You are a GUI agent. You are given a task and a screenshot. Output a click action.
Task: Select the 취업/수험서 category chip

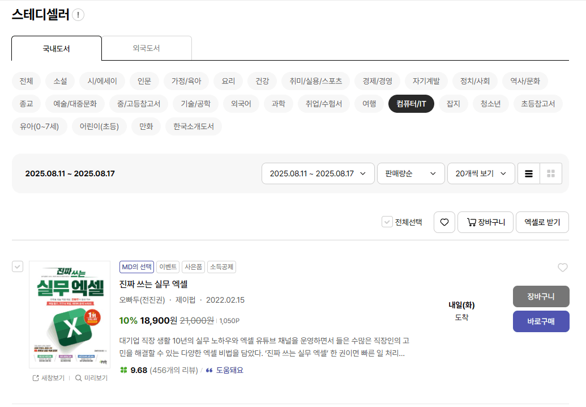tap(324, 104)
